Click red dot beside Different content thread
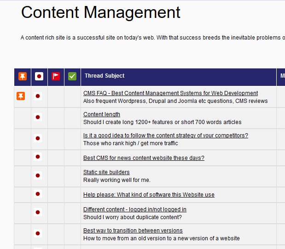 38,213
